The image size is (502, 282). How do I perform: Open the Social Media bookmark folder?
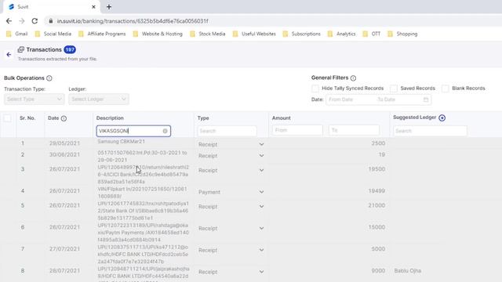53,34
